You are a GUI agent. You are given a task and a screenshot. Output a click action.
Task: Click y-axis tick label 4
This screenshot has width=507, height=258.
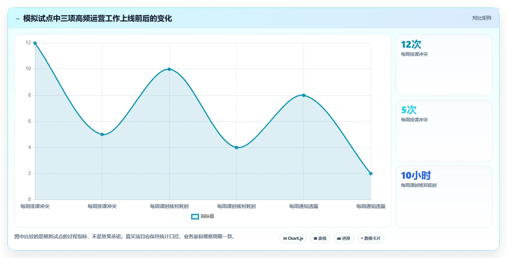tap(30, 147)
